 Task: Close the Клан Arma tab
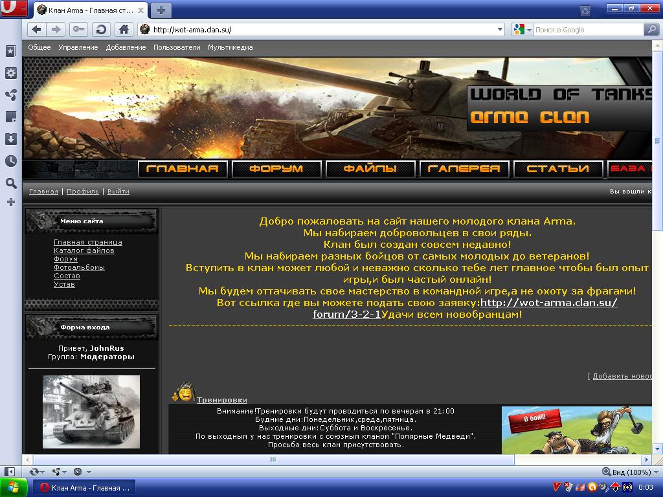tap(140, 10)
